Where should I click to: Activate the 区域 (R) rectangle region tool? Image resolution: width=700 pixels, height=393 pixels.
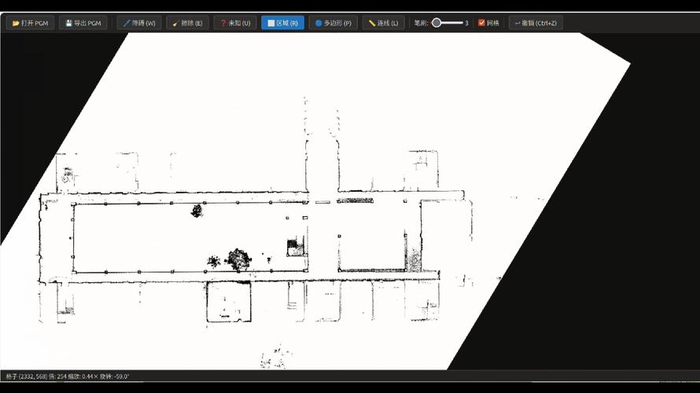282,23
